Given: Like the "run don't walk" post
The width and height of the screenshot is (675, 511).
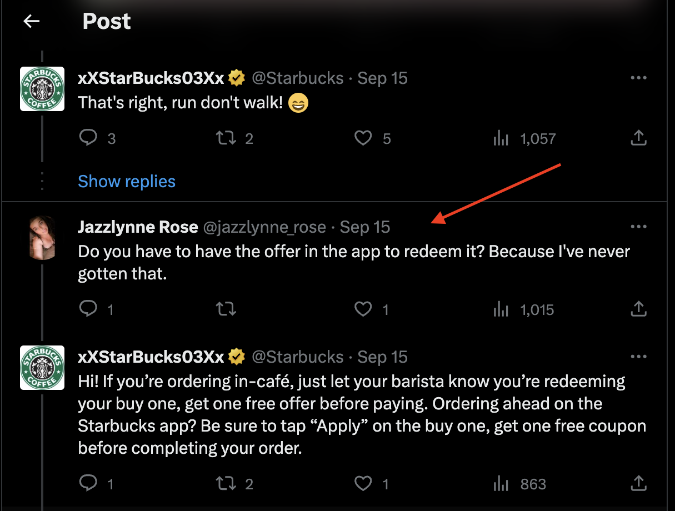Looking at the screenshot, I should [363, 138].
